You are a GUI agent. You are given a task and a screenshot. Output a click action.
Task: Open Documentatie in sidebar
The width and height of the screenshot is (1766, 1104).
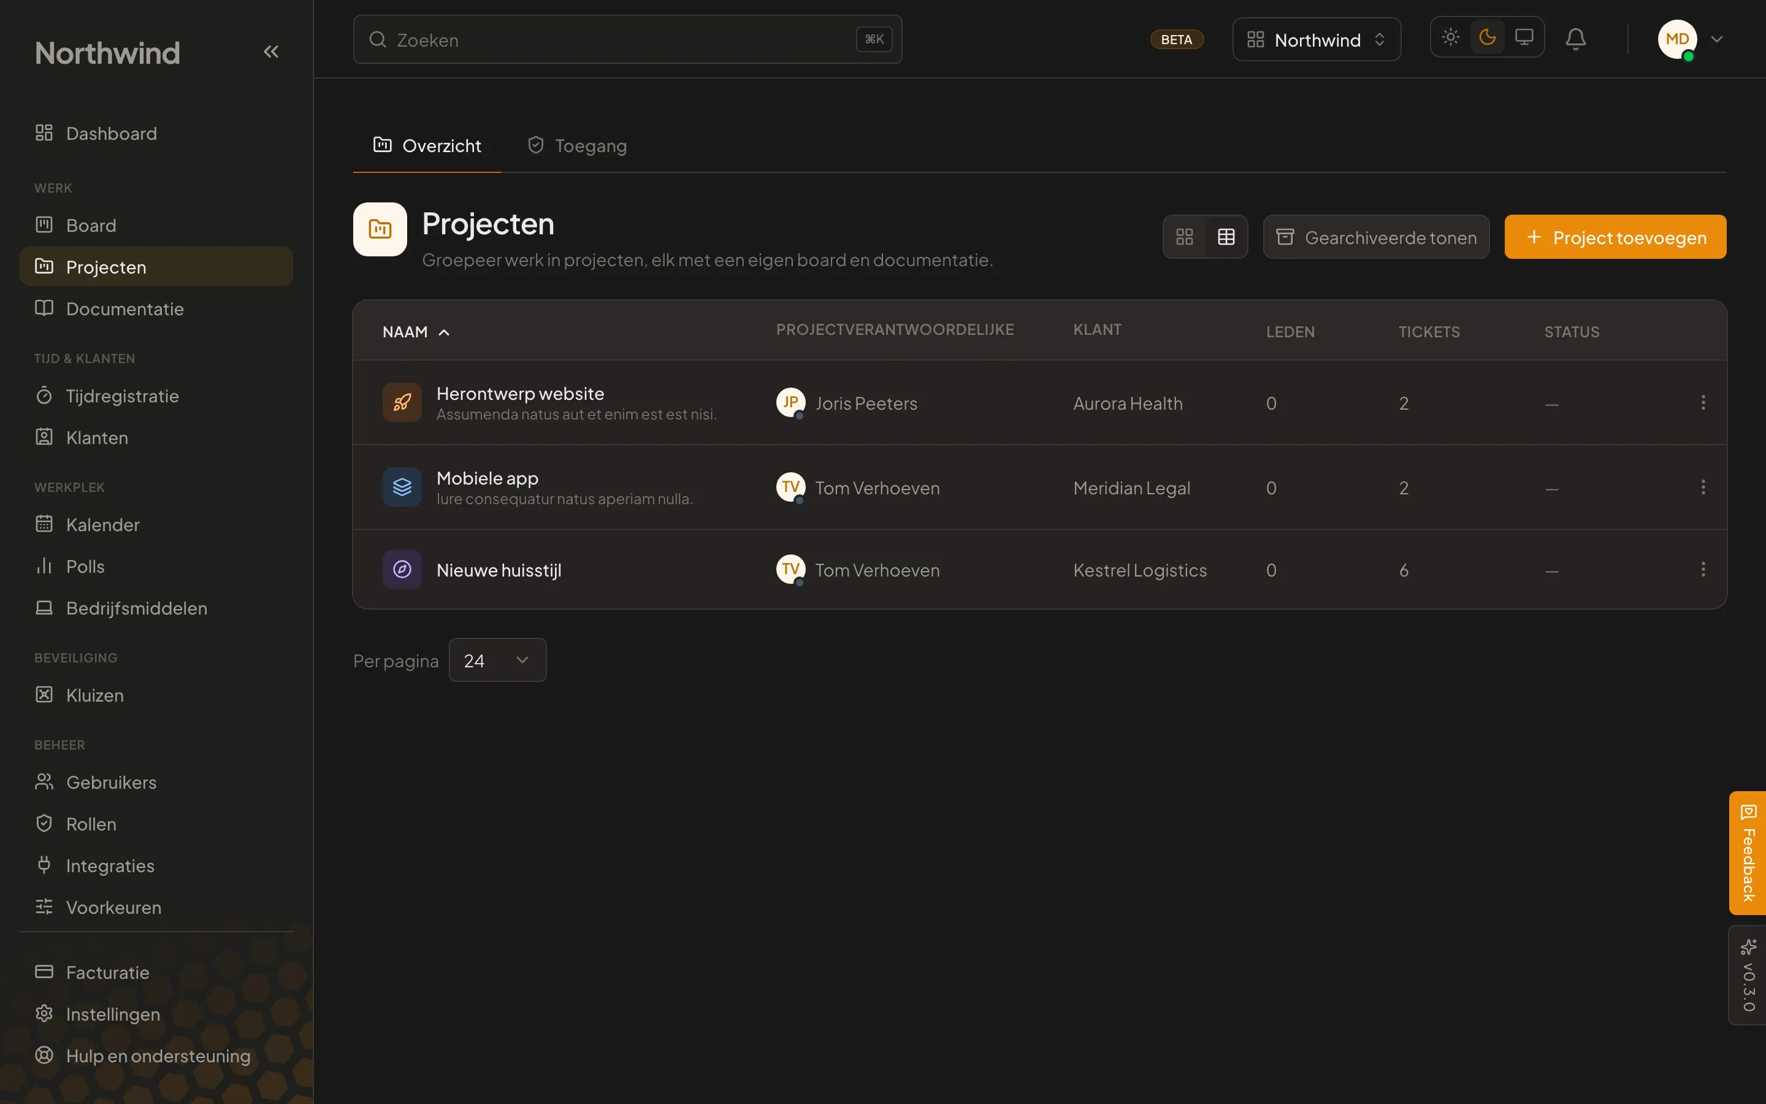(x=156, y=309)
